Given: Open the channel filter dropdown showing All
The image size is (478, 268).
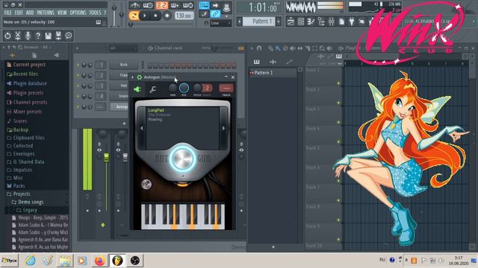Looking at the screenshot, I should click(123, 48).
